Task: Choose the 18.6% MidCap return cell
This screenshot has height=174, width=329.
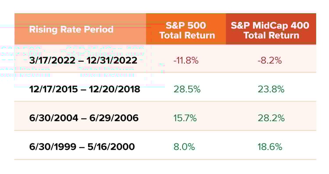Action: [270, 147]
